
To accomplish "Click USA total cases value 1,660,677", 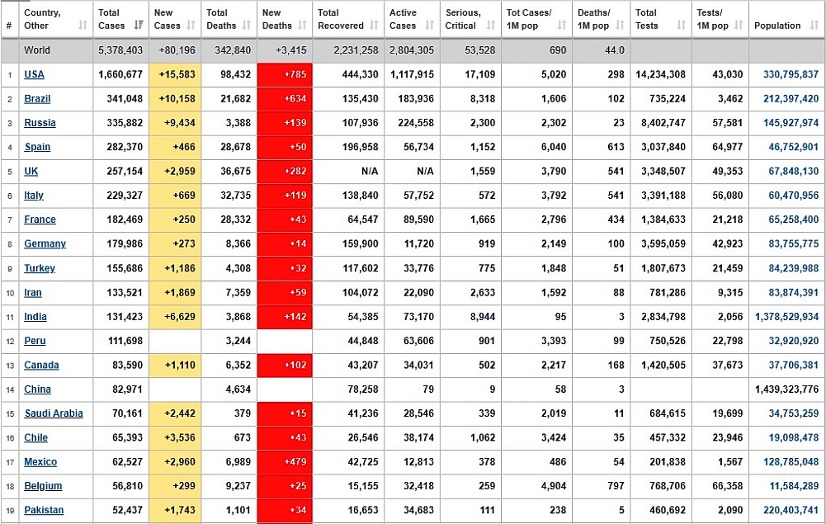I will [120, 74].
